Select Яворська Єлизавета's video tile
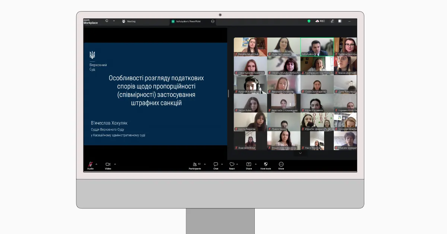 [x=283, y=84]
